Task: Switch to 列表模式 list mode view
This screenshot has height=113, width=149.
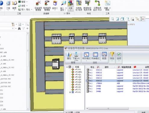Action: point(95,56)
